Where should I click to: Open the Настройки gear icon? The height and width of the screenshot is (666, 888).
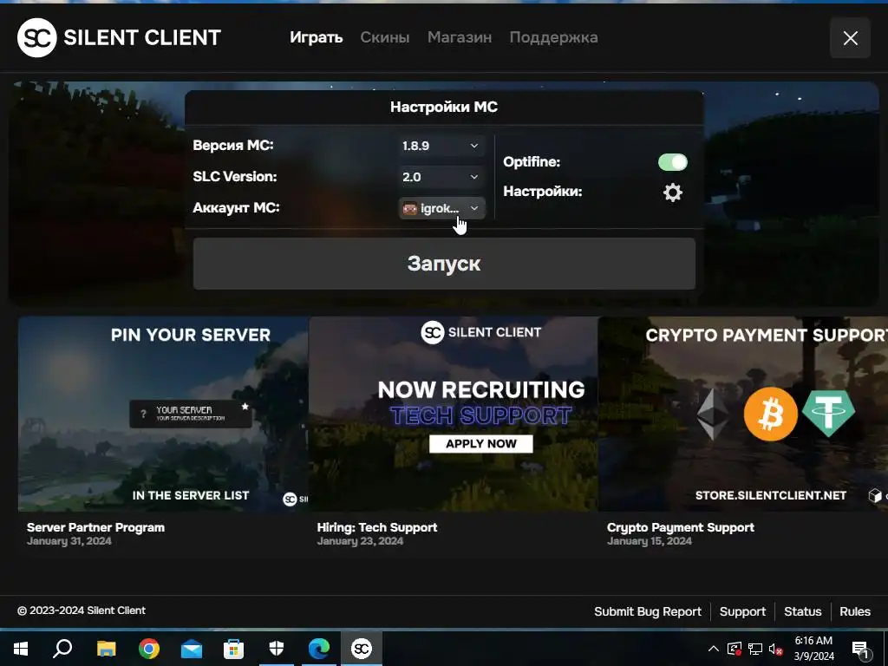(x=672, y=193)
